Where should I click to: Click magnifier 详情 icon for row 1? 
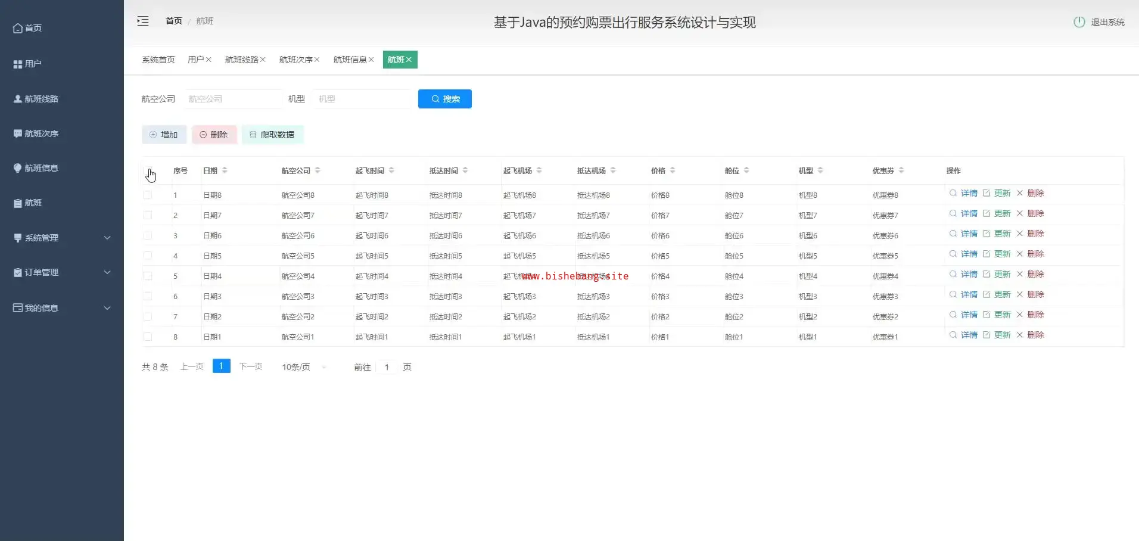pos(953,193)
